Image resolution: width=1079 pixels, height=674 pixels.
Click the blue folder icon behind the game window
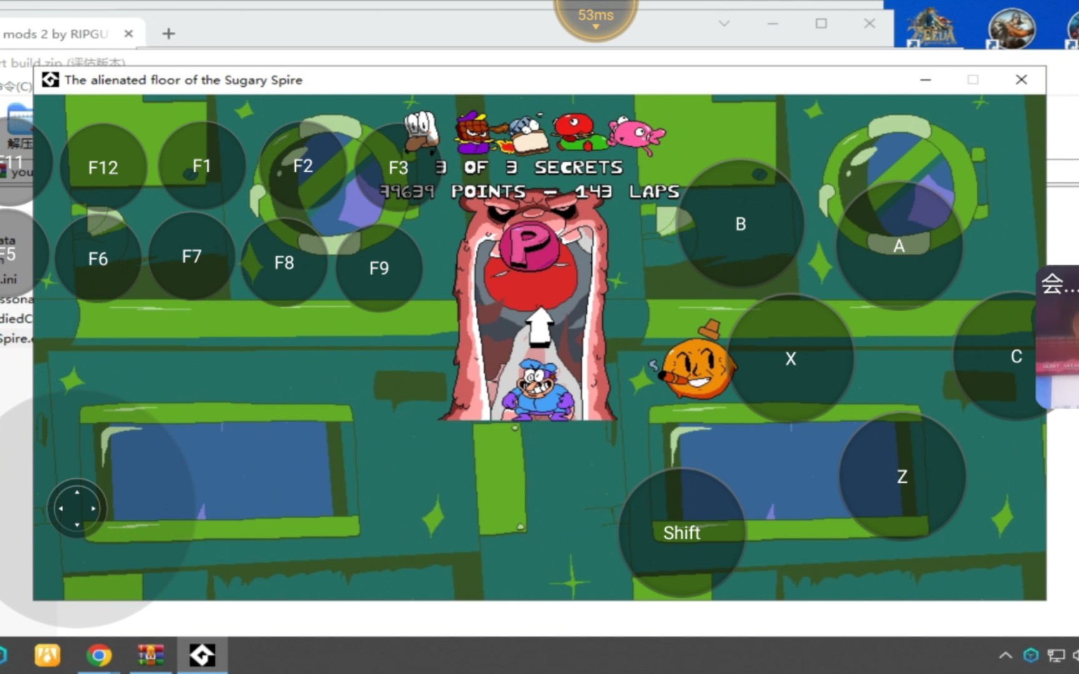(20, 119)
